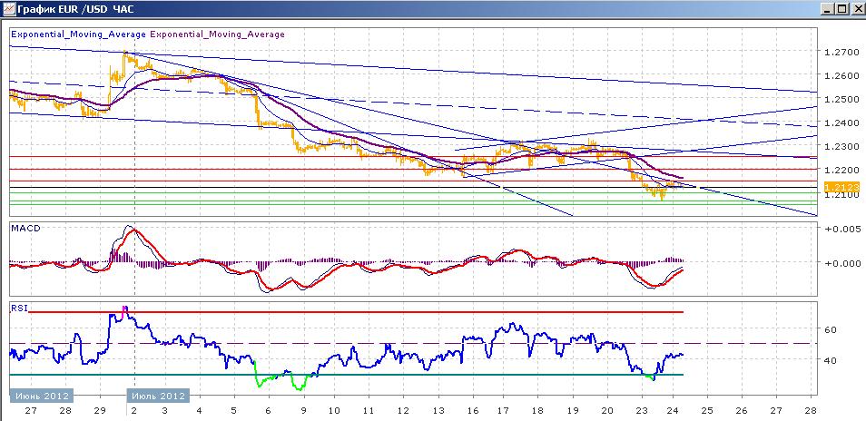
Task: Click date 11 on the time axis
Action: click(369, 411)
